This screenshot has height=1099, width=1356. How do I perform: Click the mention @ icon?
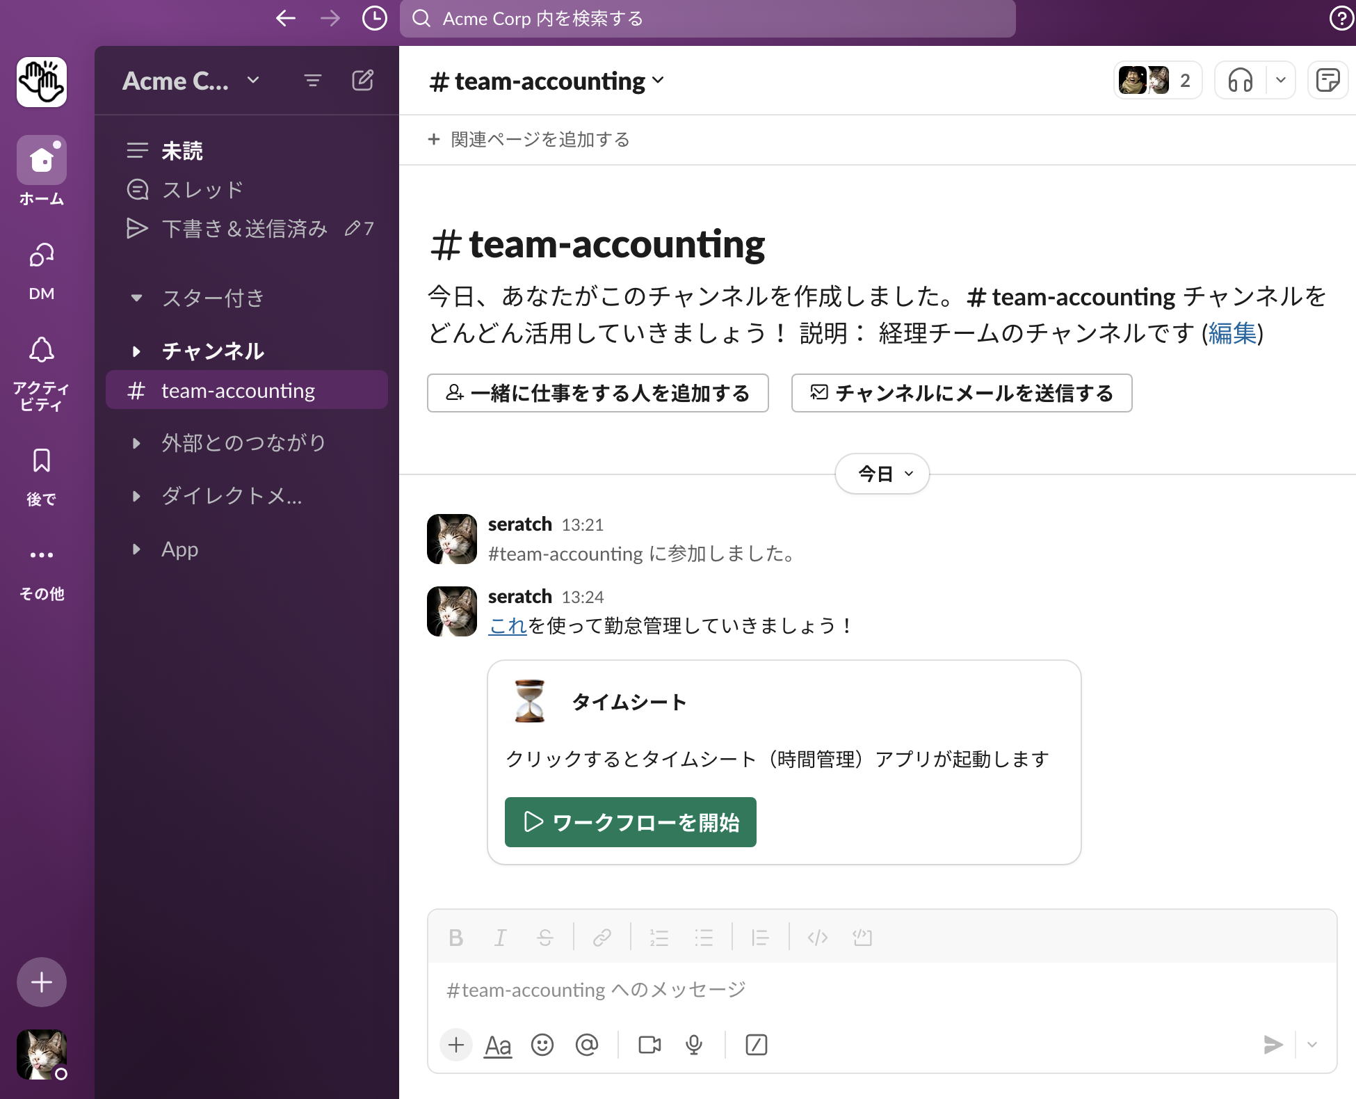pyautogui.click(x=586, y=1045)
